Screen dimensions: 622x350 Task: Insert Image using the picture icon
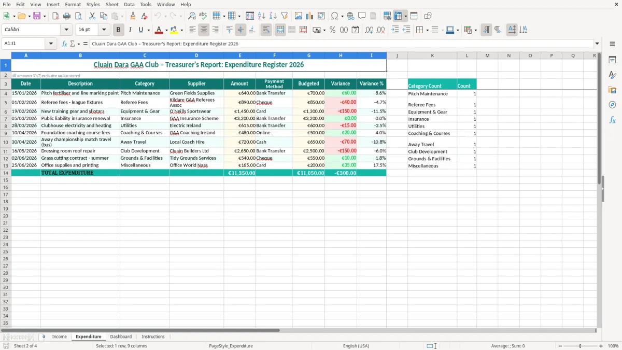299,16
